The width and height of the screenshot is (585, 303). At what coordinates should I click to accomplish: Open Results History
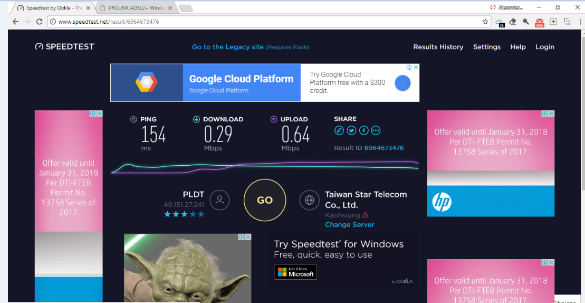pyautogui.click(x=438, y=47)
